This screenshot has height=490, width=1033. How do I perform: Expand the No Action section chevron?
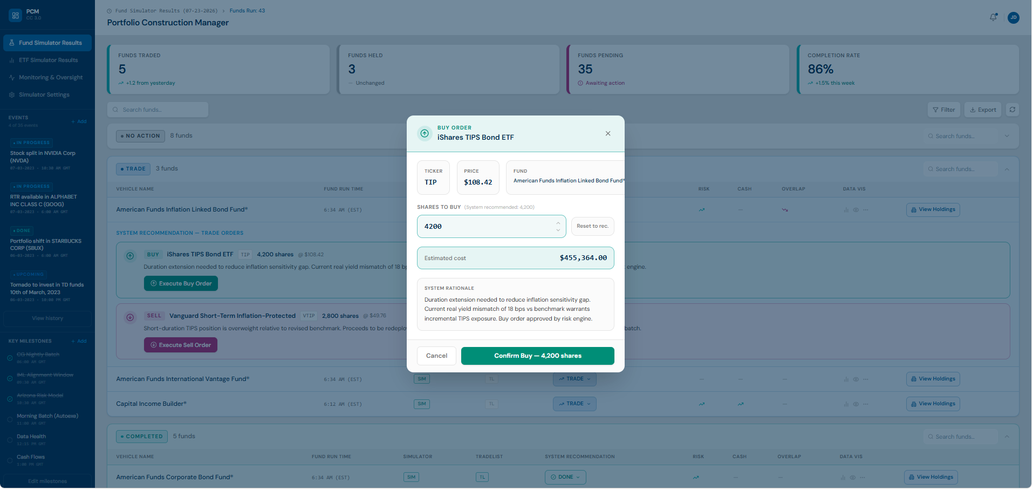(x=1007, y=136)
